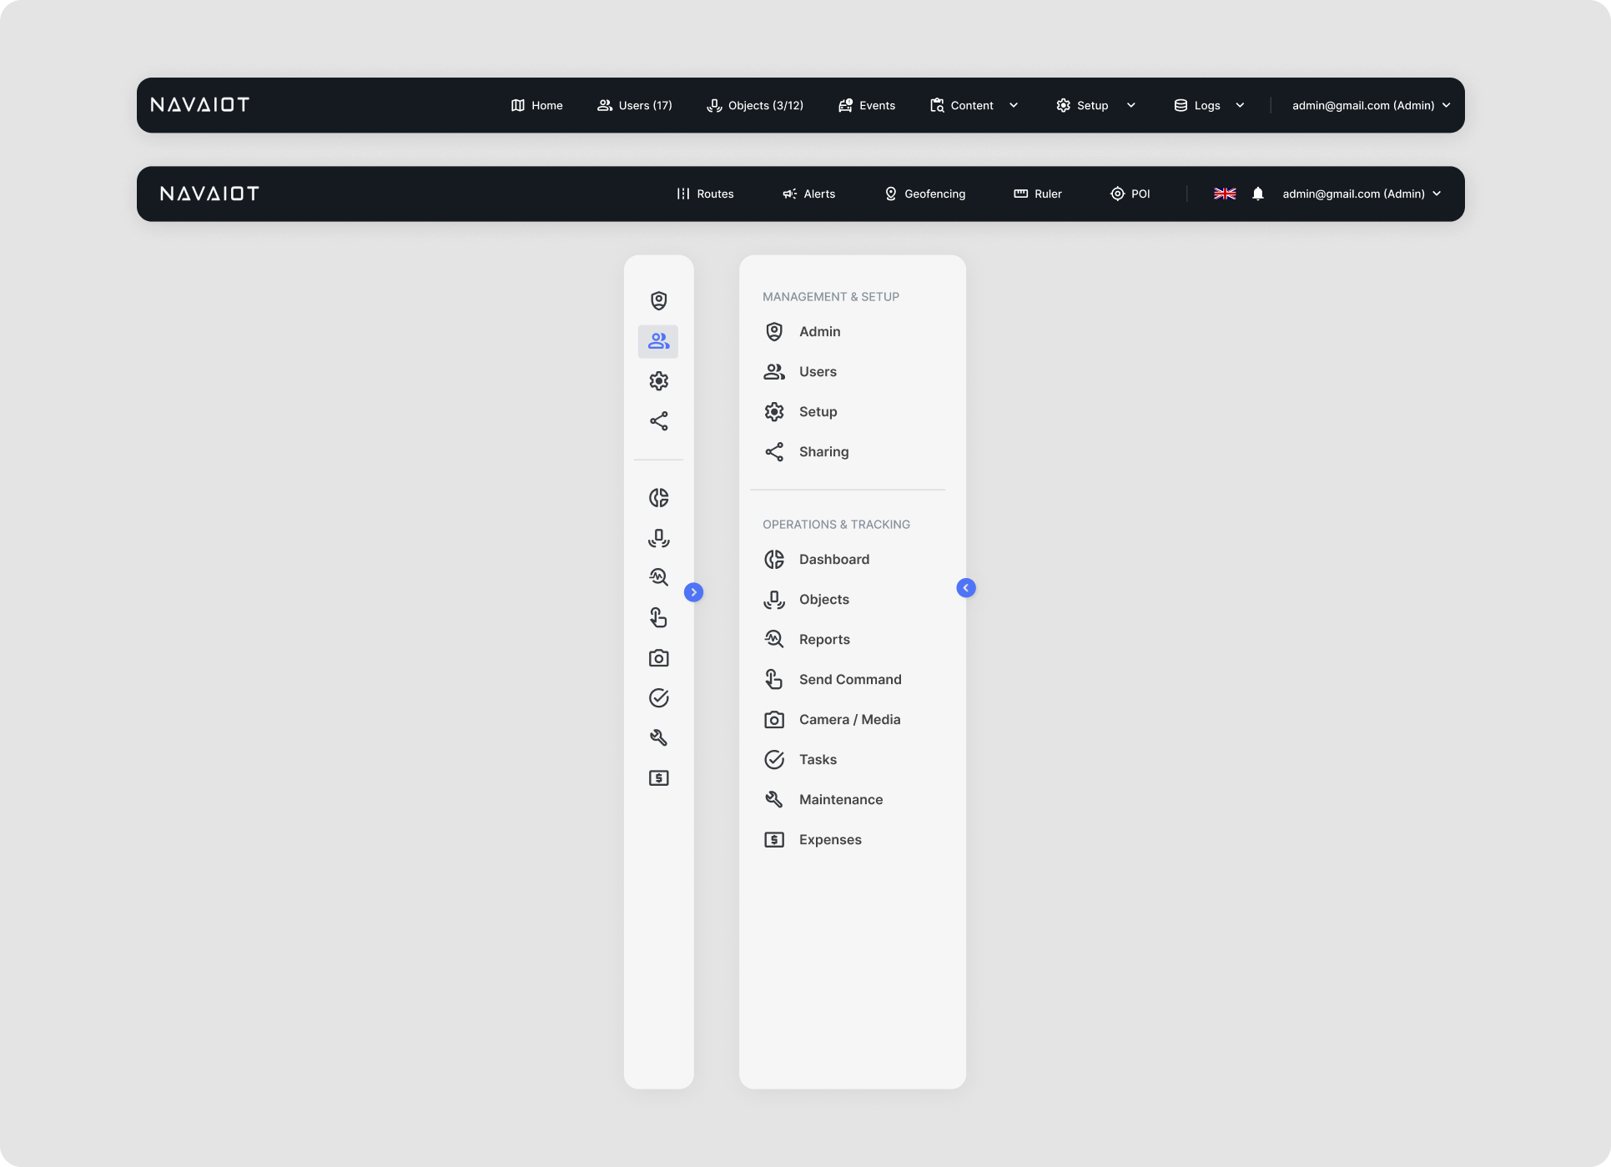Click Send Command hand icon in collapsed sidebar
1611x1167 pixels.
coord(658,617)
